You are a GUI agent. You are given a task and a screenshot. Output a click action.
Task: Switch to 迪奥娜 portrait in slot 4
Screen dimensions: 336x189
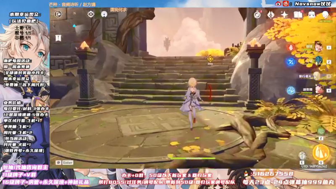(319, 89)
